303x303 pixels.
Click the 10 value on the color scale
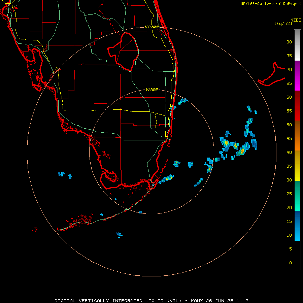click(289, 235)
